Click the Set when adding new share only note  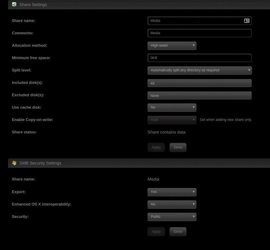[226, 120]
